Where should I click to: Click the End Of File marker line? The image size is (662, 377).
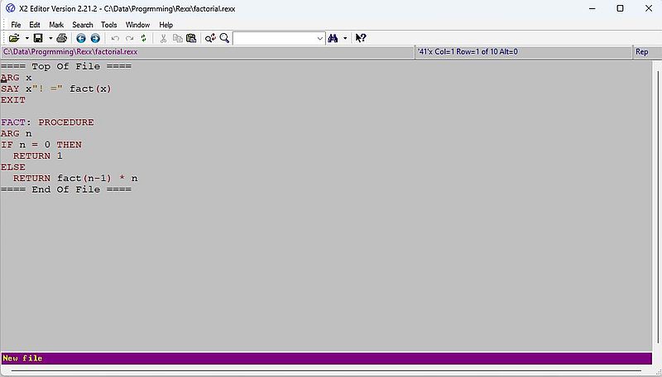[x=66, y=189]
